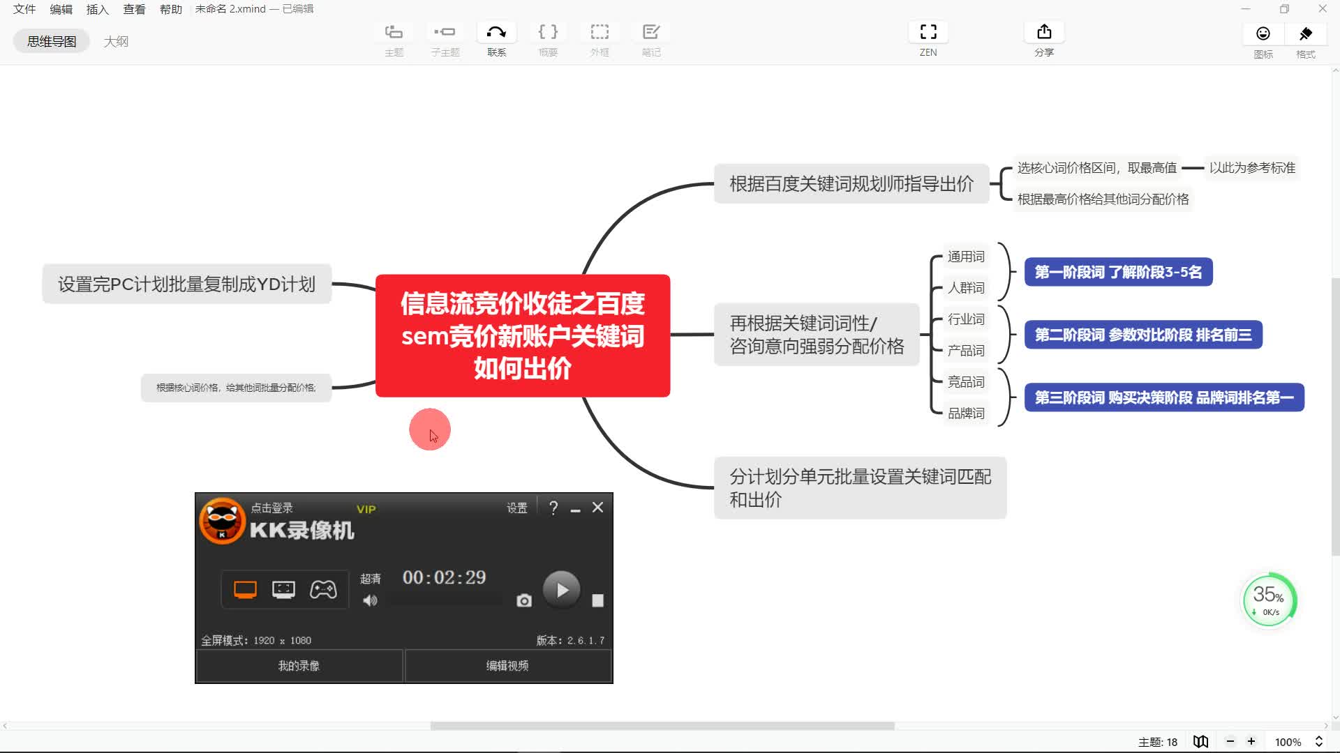Click the 主题: 18 topic count

click(1157, 742)
